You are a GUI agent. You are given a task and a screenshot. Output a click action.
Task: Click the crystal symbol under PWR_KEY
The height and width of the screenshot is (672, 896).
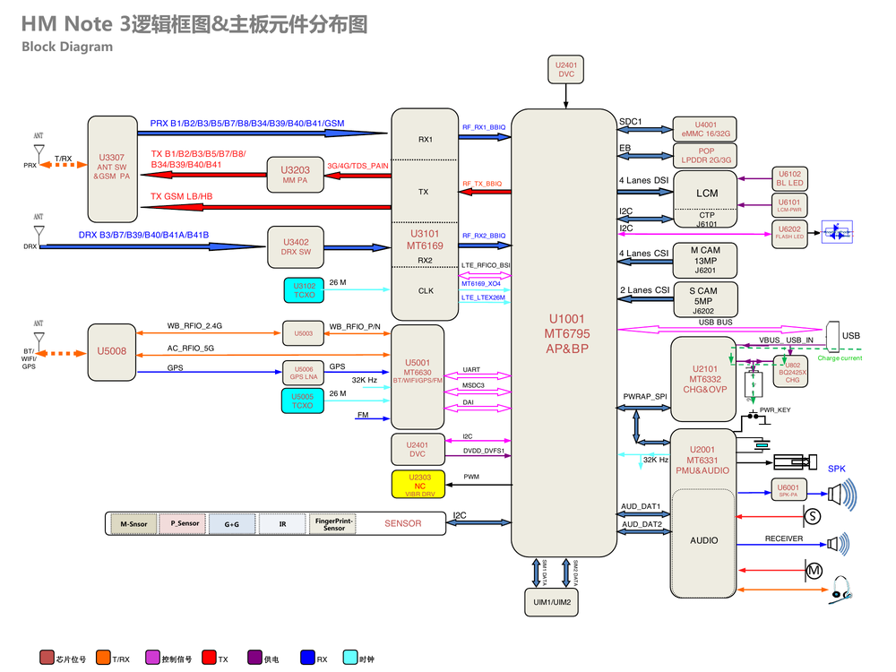(x=761, y=444)
